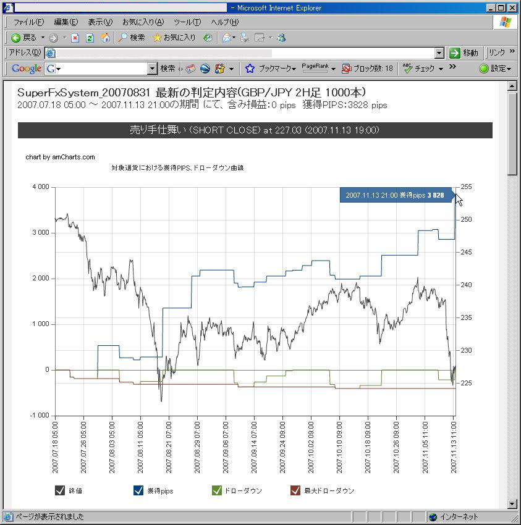Click the page's vertical scrollbar down arrow

tap(512, 503)
